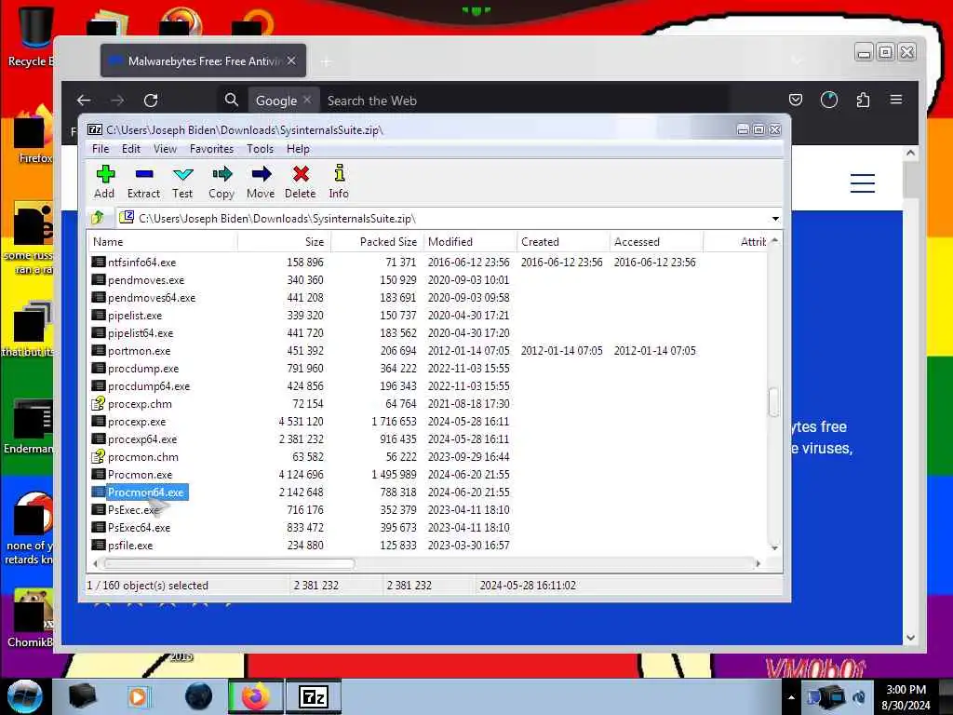Sort by Packed Size column header
Screen dimensions: 953x715
[377, 242]
